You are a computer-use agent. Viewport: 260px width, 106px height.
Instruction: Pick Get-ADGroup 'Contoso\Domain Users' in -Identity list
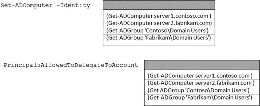[159, 31]
